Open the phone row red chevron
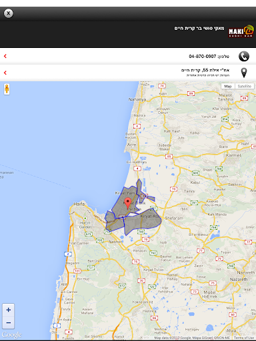 pyautogui.click(x=5, y=56)
